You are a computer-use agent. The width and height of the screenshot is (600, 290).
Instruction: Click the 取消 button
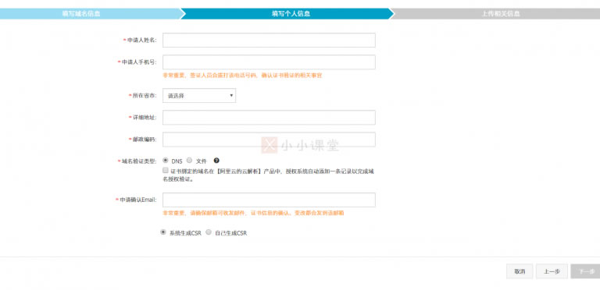[520, 271]
